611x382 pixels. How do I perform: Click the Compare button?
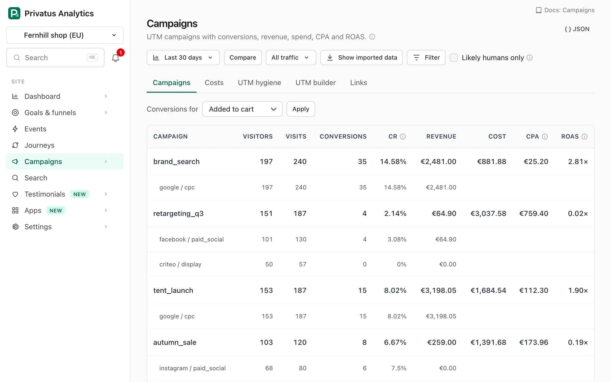tap(243, 58)
